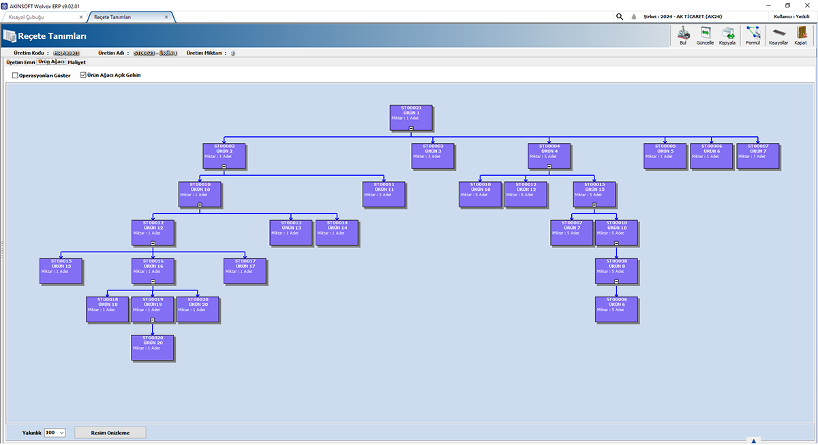
Task: Click the notification bell icon
Action: (x=634, y=16)
